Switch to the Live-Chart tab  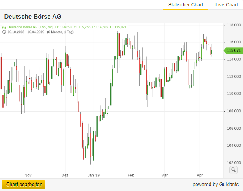(227, 5)
